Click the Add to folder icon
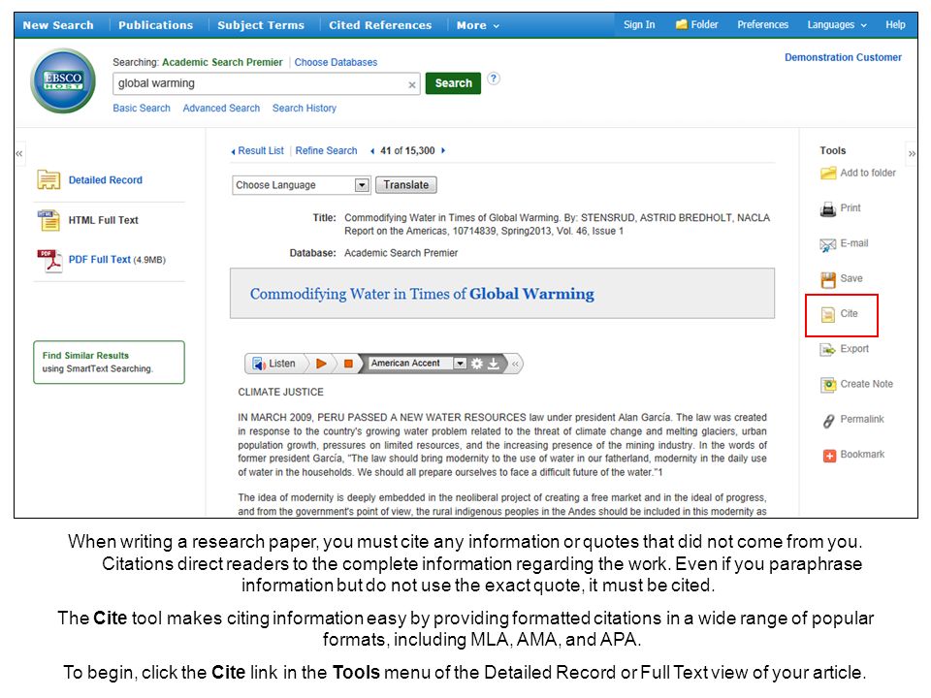The width and height of the screenshot is (931, 698). click(x=828, y=174)
